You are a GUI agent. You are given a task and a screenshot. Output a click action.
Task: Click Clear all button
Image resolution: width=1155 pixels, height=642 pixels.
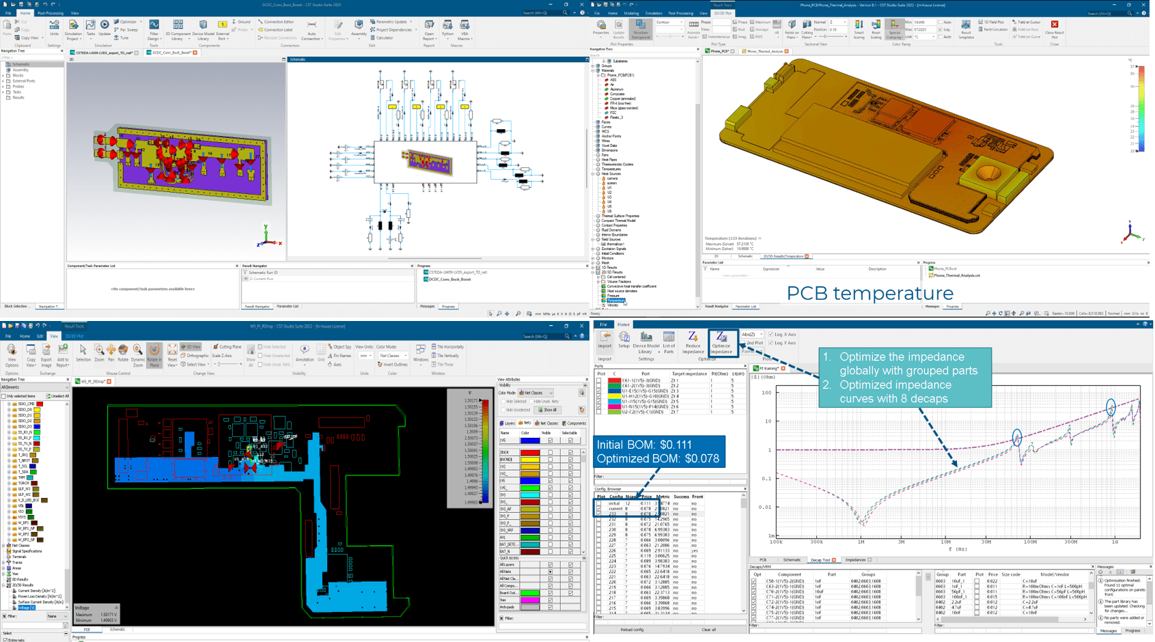click(709, 630)
